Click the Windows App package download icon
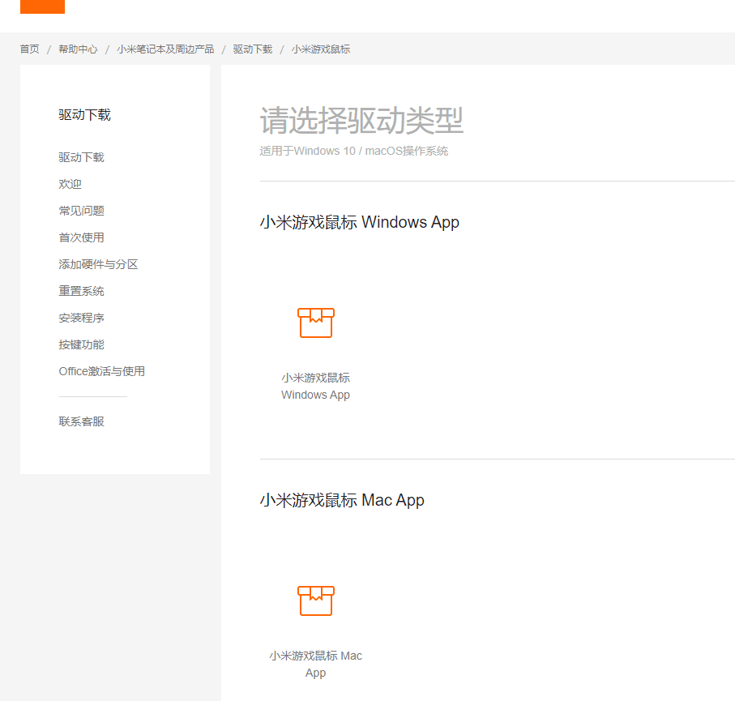This screenshot has width=735, height=701. click(315, 323)
